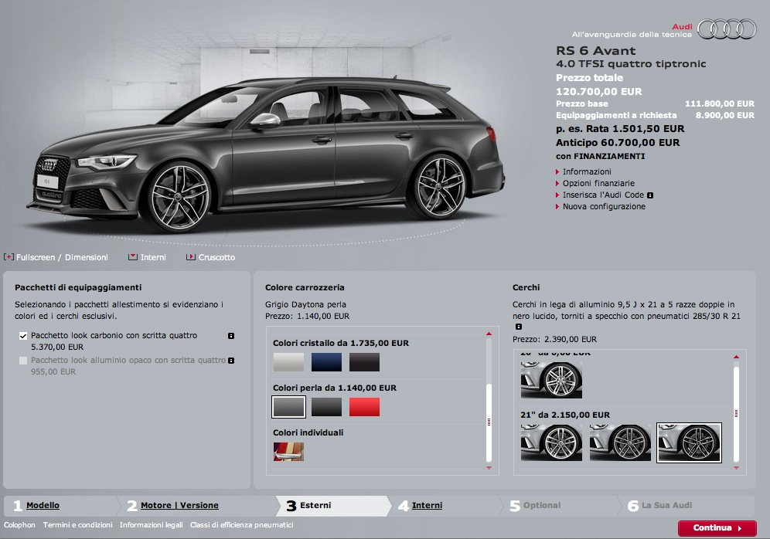Click the text p. es. Rata 1.501,50 EUR

pos(620,129)
